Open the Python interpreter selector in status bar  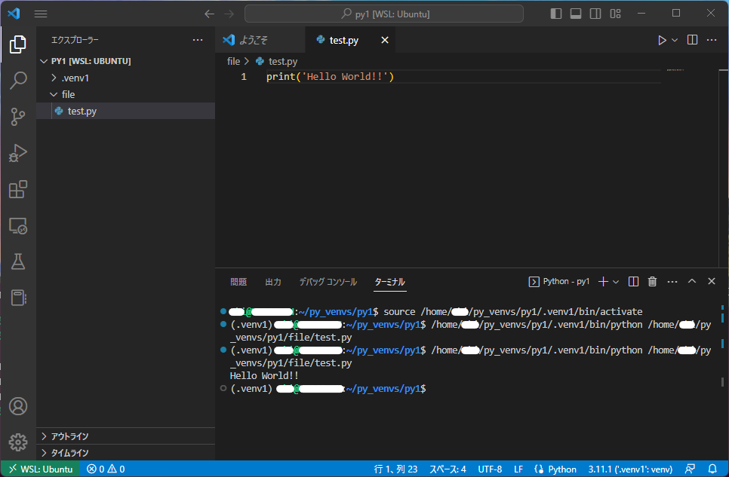click(630, 468)
